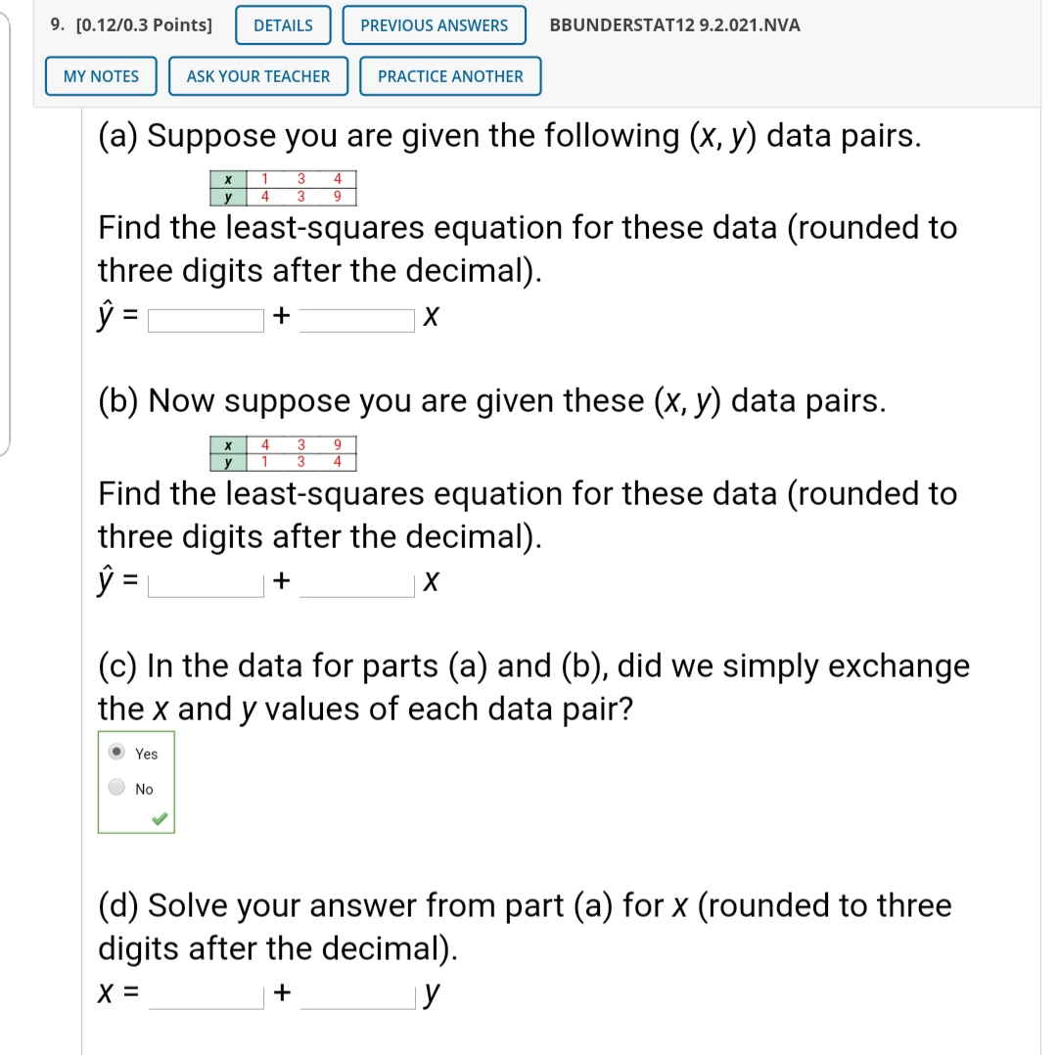
Task: Click PRACTICE ANOTHER
Action: click(x=450, y=75)
